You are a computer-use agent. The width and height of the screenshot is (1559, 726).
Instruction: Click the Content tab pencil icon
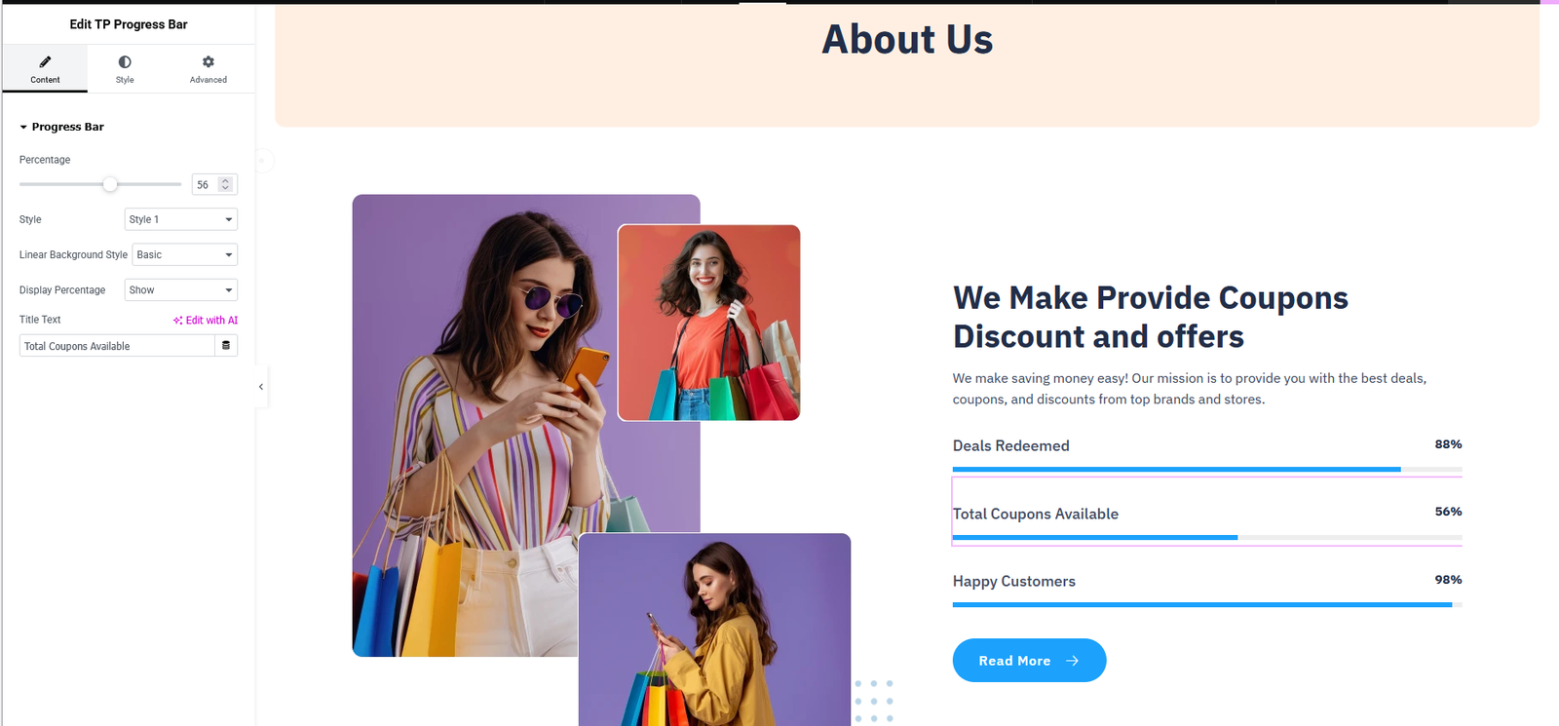[45, 61]
